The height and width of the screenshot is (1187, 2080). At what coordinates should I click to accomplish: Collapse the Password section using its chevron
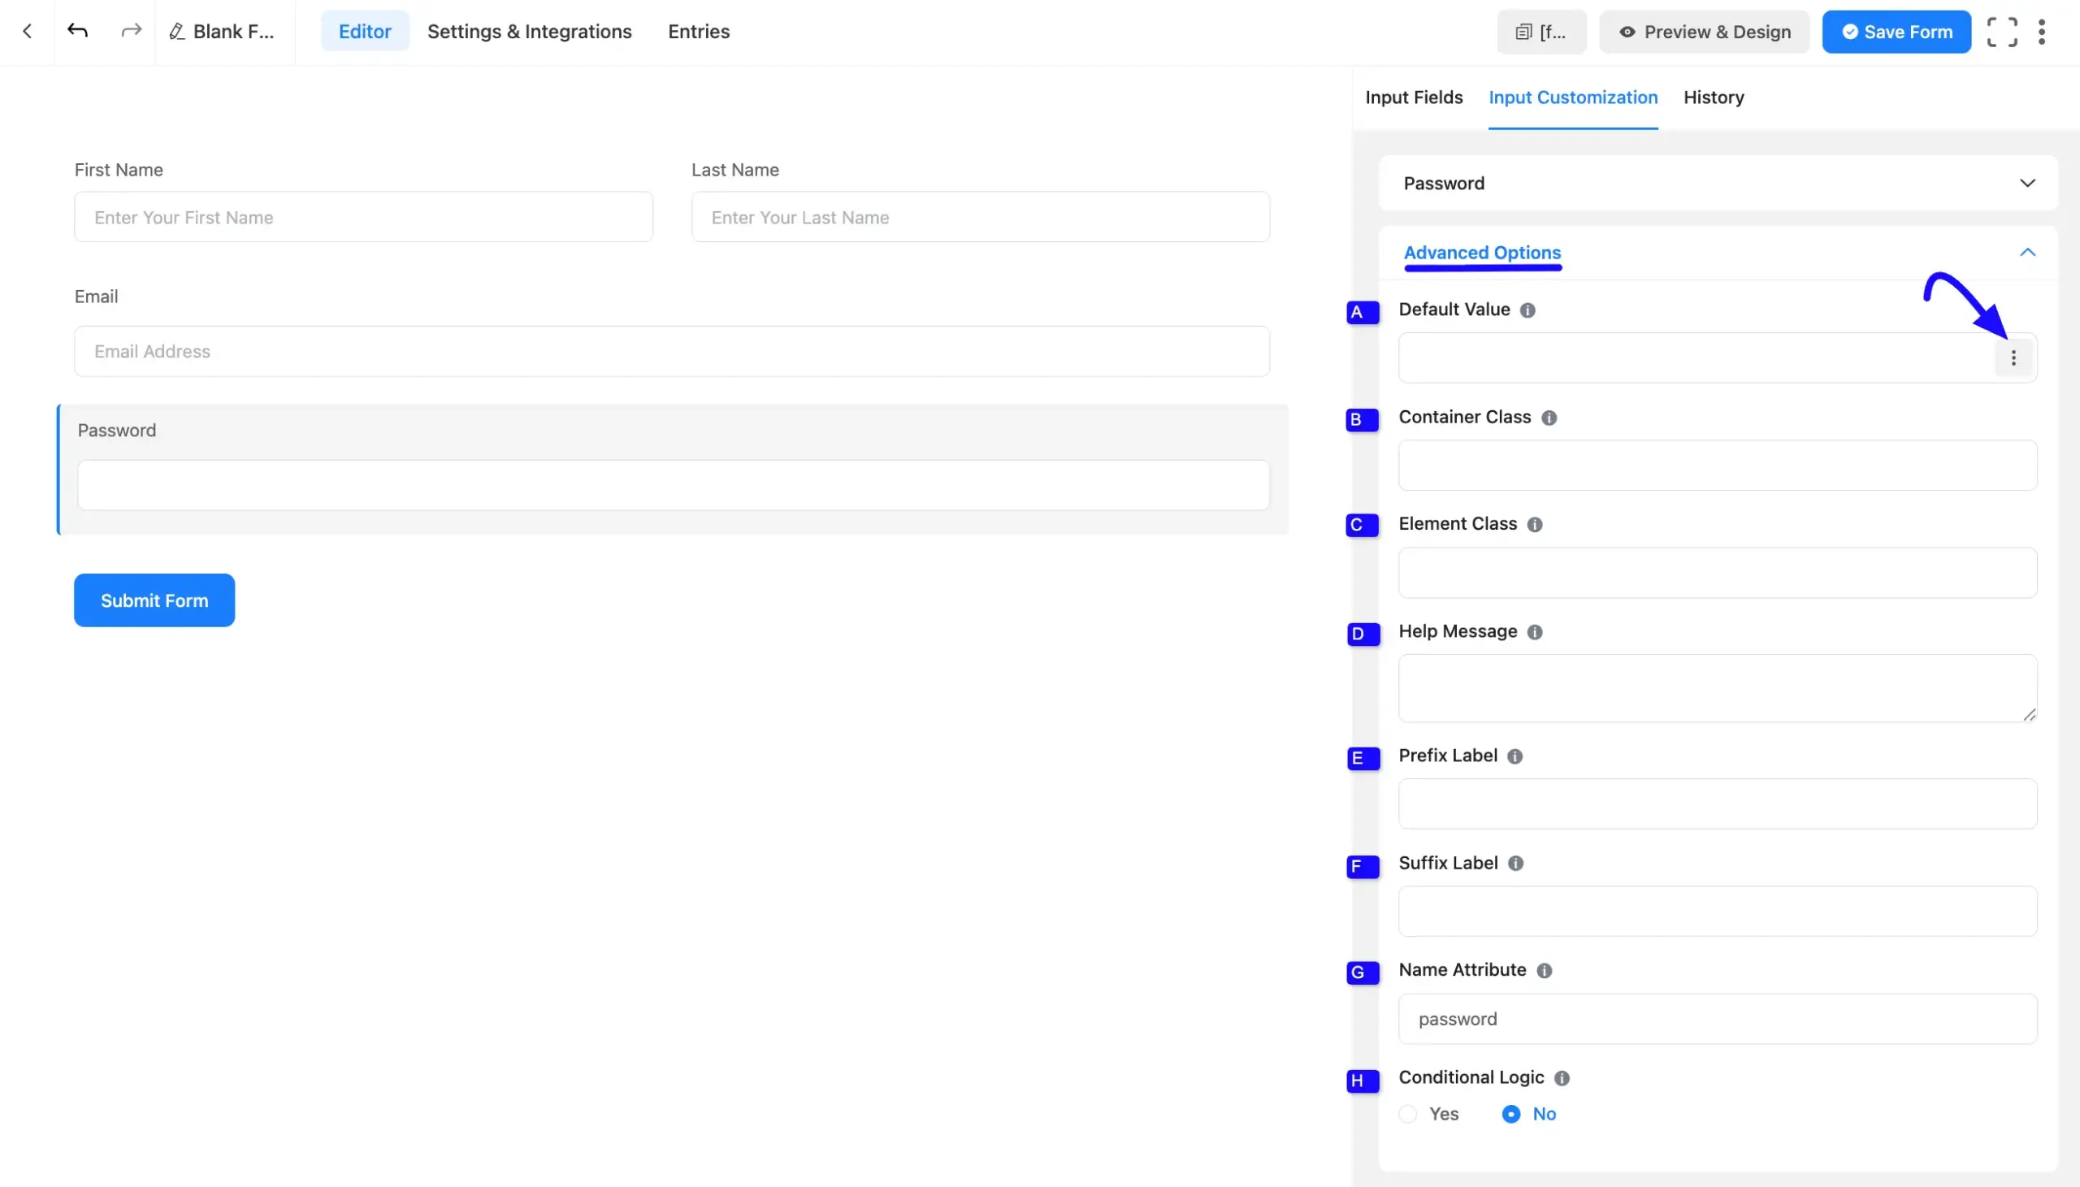point(2028,183)
